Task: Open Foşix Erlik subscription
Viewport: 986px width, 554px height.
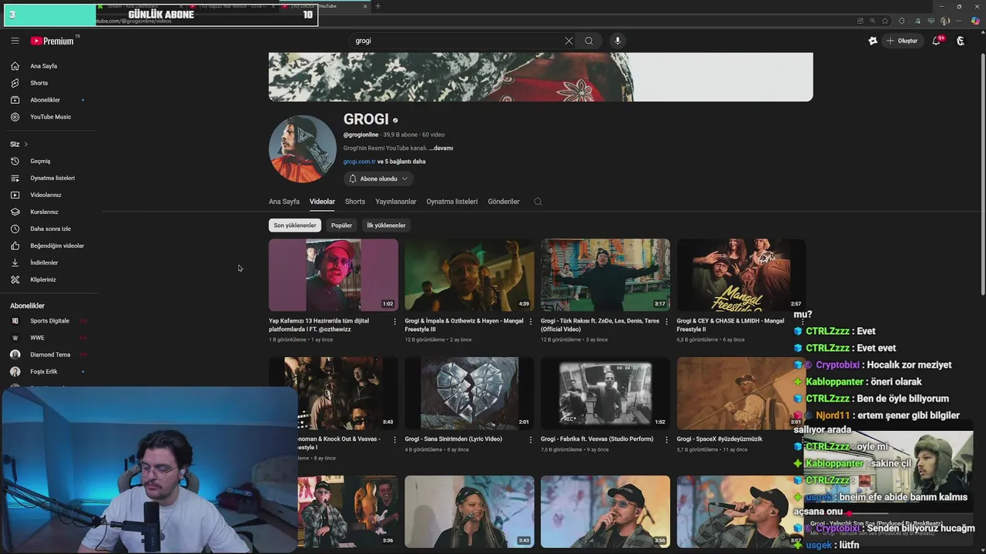Action: coord(44,372)
